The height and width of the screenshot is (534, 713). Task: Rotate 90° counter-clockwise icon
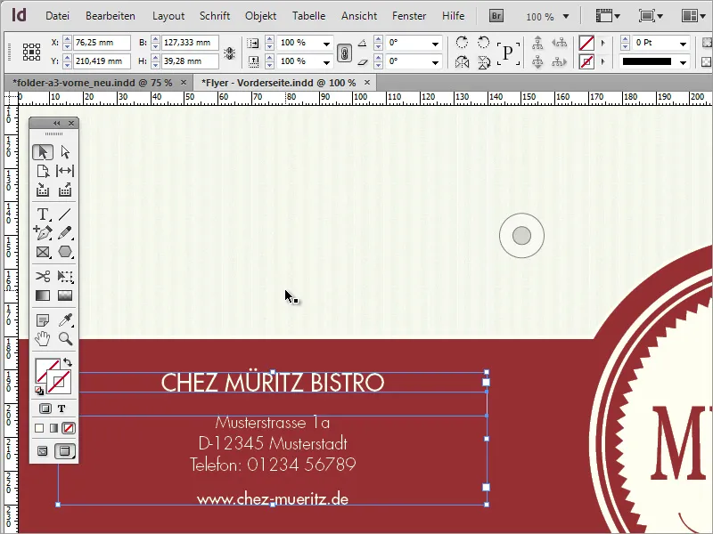pyautogui.click(x=483, y=42)
